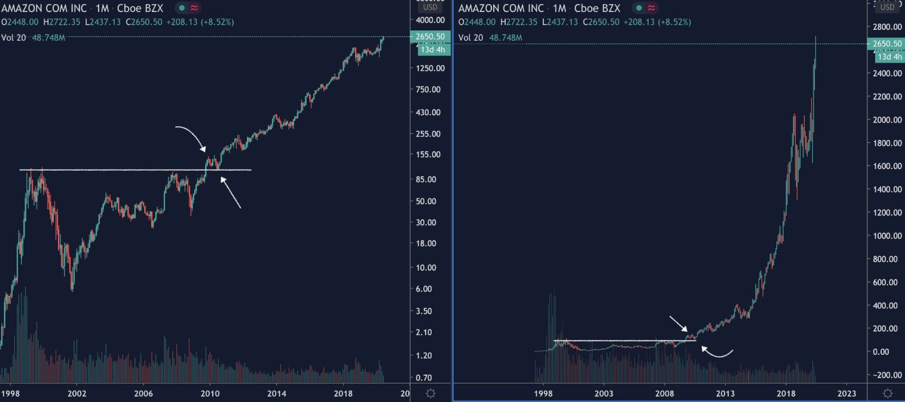This screenshot has width=905, height=402.
Task: Click 2650.50 price label on left chart axis
Action: [430, 36]
